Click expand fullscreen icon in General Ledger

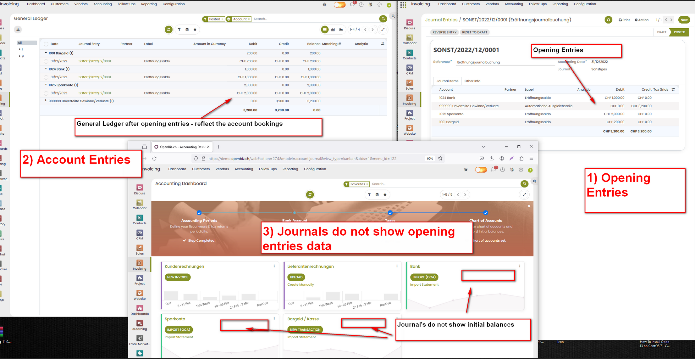pyautogui.click(x=383, y=30)
